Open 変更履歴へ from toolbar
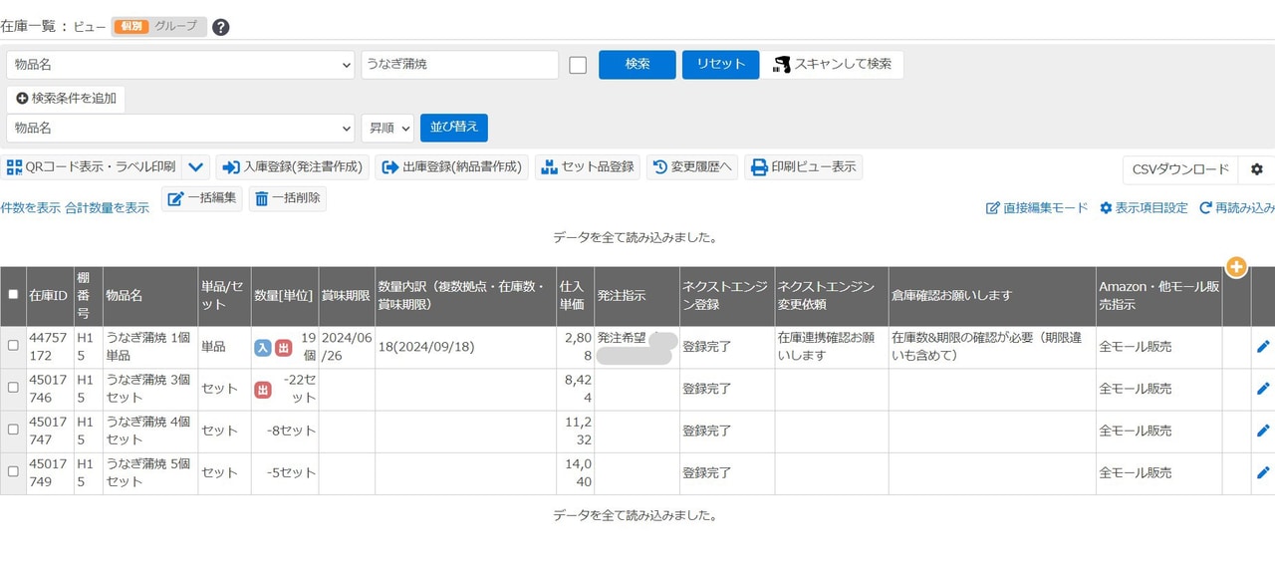This screenshot has height=580, width=1275. coord(692,167)
